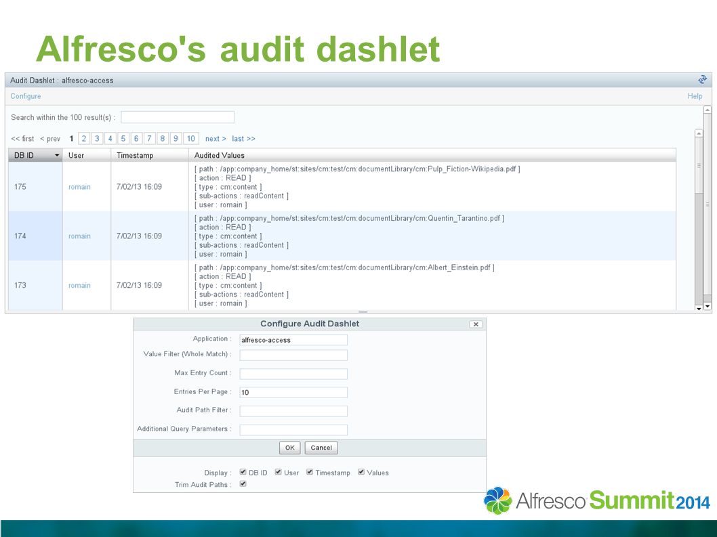Open the Configure link in the dashlet
Image resolution: width=717 pixels, height=537 pixels.
pos(26,96)
